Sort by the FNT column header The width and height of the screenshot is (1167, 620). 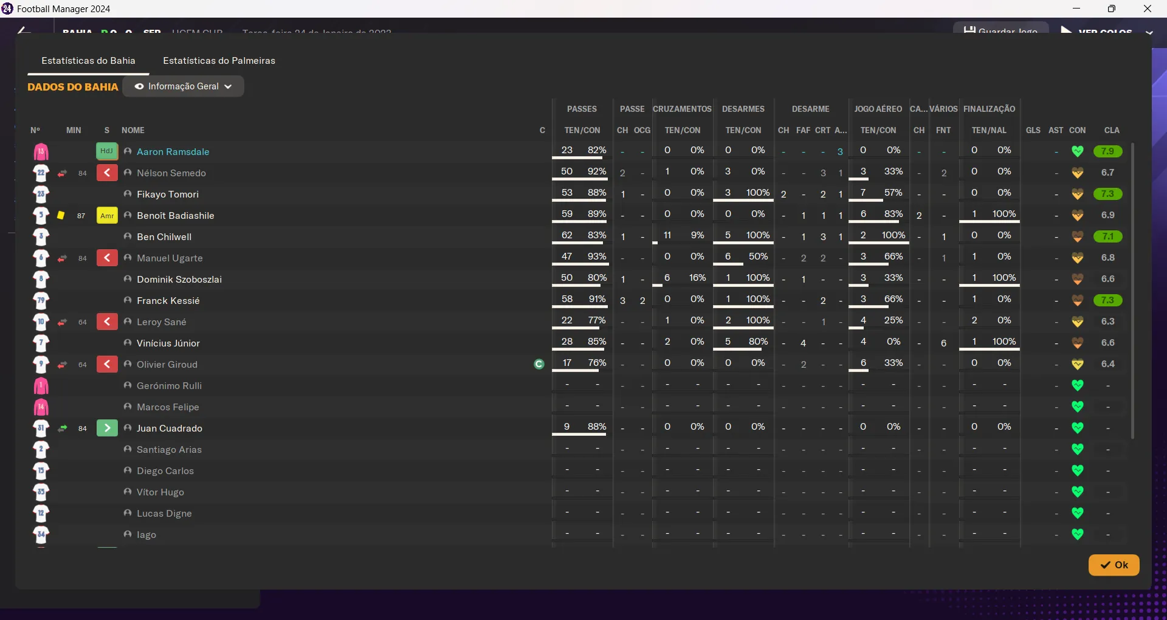tap(943, 130)
